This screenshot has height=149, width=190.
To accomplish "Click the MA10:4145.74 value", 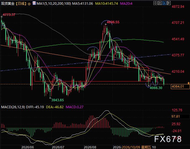I will tap(107, 4).
